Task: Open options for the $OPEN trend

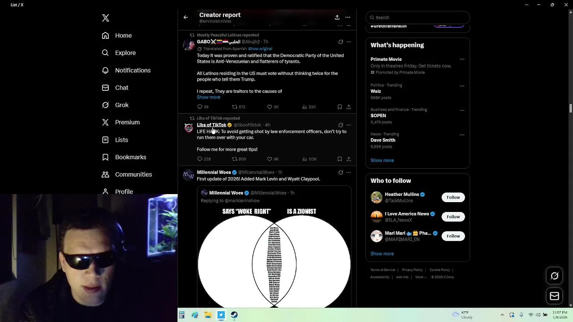Action: (462, 110)
